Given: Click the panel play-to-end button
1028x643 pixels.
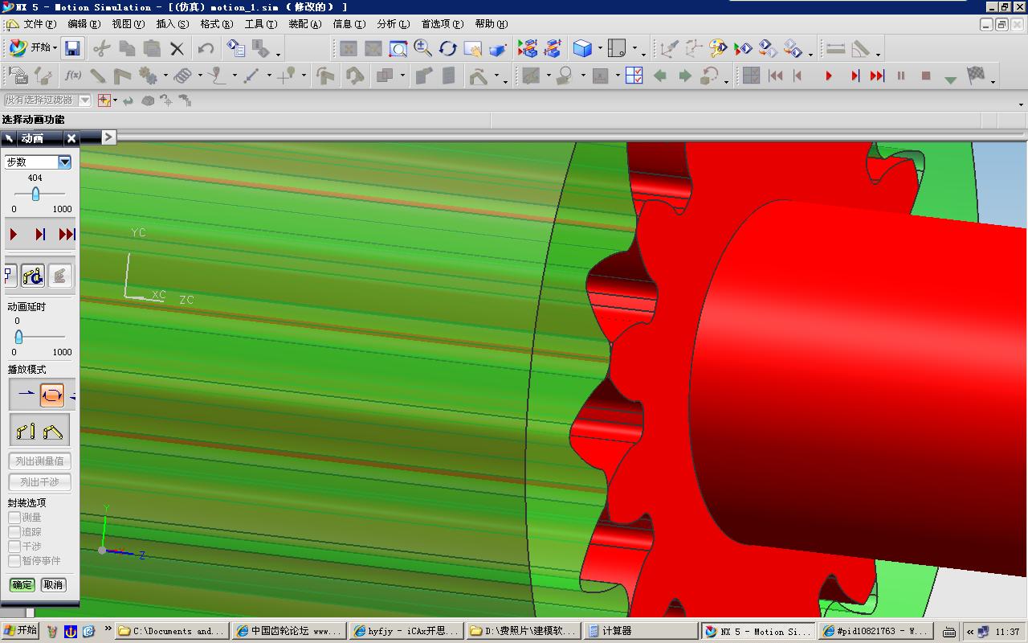Looking at the screenshot, I should coord(67,234).
